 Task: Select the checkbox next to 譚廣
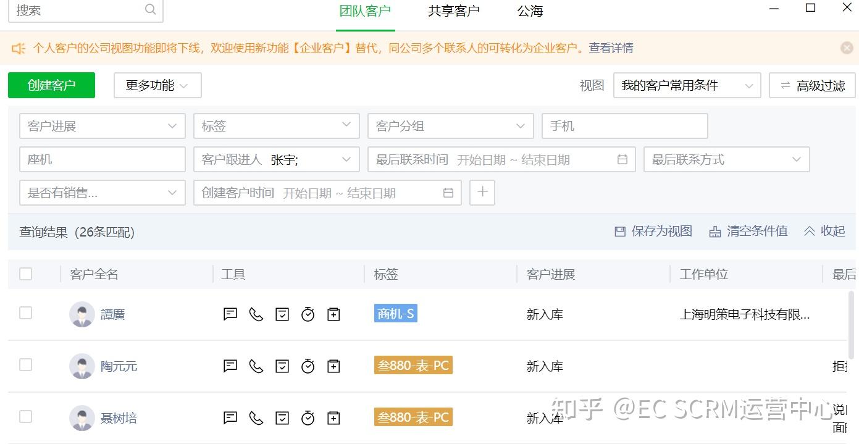click(x=25, y=313)
